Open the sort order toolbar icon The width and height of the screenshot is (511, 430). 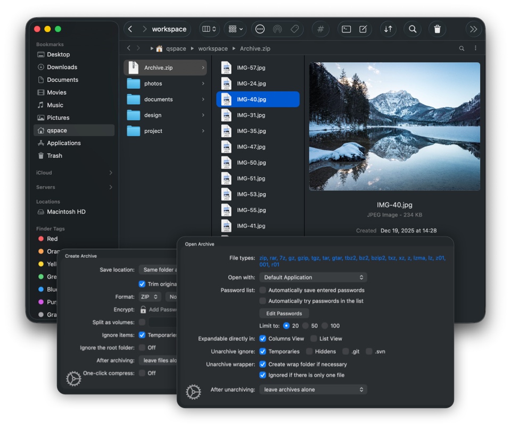(388, 29)
